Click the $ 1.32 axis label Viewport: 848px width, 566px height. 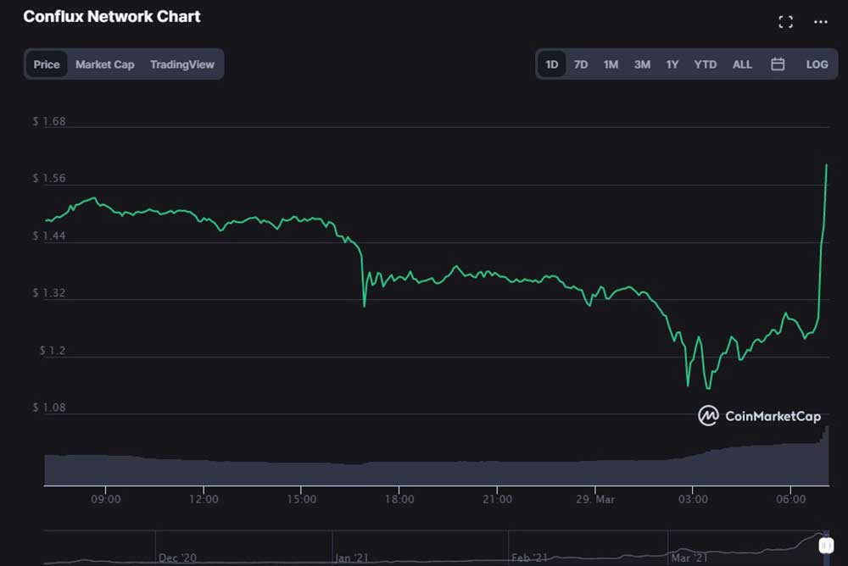(49, 293)
